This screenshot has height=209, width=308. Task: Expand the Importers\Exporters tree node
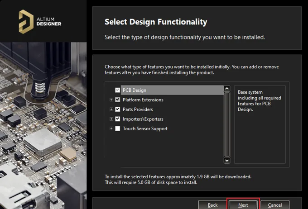pos(111,119)
